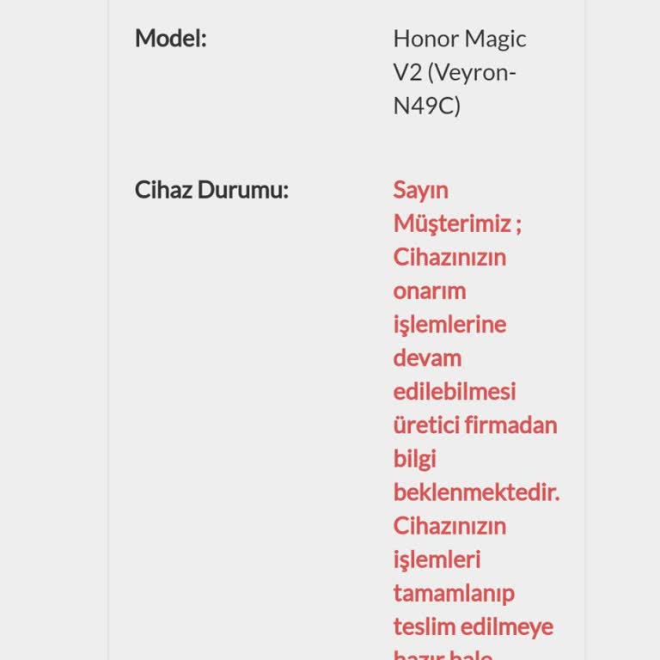Click the "V2 (Veyron-" model line
The width and height of the screenshot is (660, 660).
coord(455,72)
